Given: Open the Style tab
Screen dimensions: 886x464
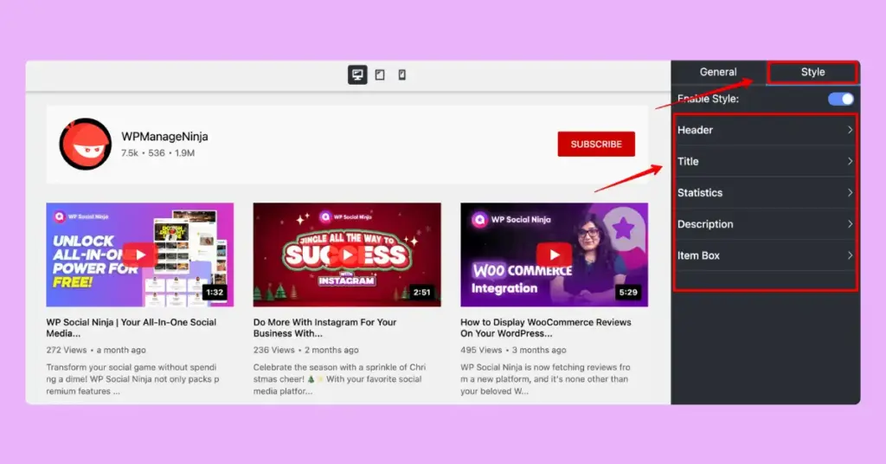Looking at the screenshot, I should coord(812,73).
